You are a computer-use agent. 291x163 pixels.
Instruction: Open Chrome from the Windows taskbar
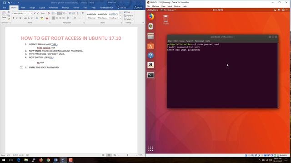point(48,160)
